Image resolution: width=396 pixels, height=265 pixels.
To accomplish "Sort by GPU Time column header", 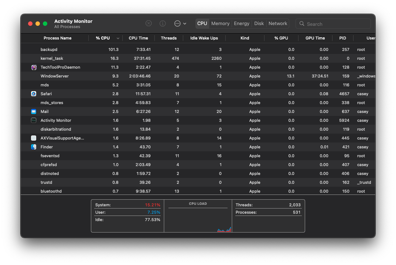I will 315,38.
